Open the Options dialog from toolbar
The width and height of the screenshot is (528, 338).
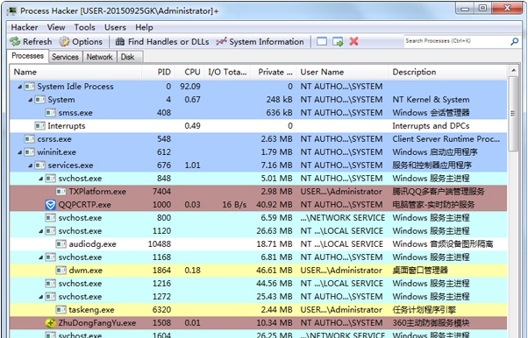[81, 42]
